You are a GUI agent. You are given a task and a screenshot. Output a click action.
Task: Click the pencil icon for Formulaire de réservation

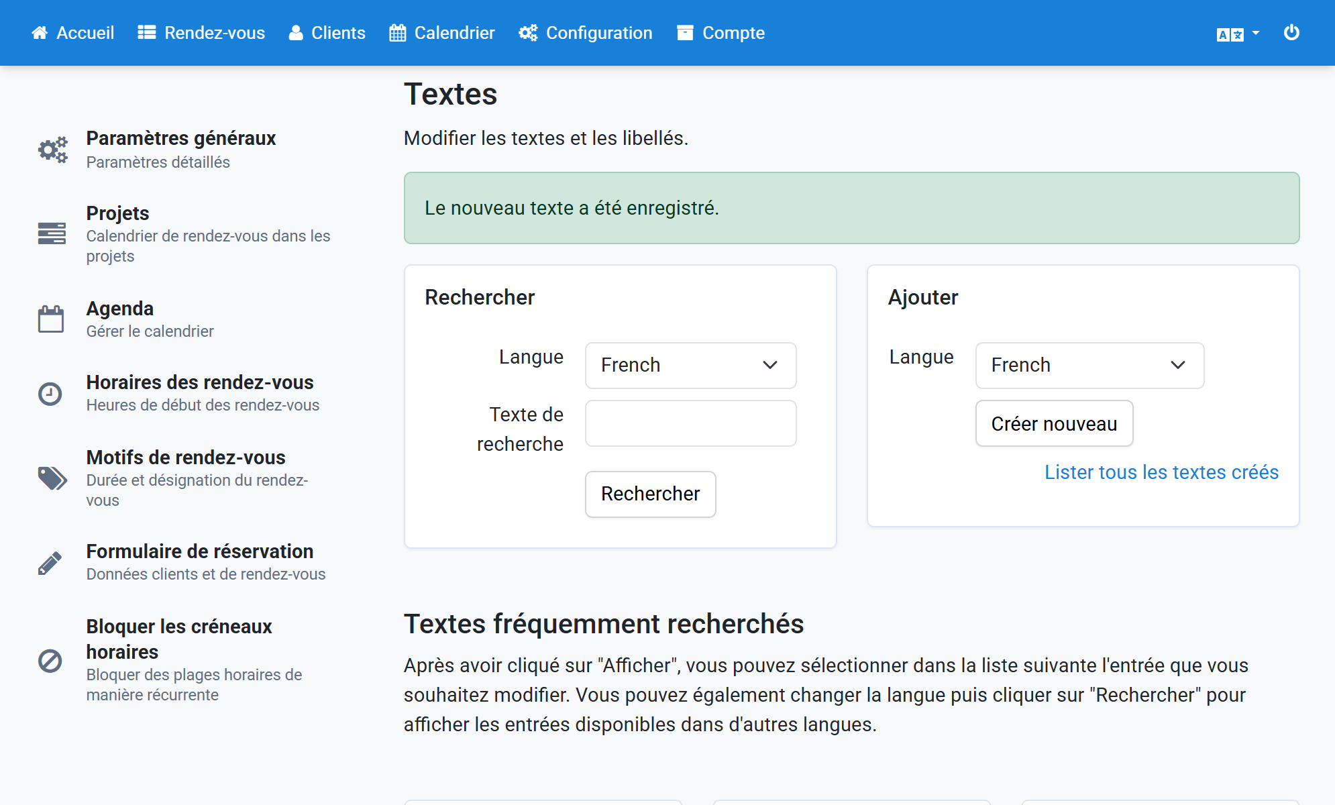click(50, 563)
